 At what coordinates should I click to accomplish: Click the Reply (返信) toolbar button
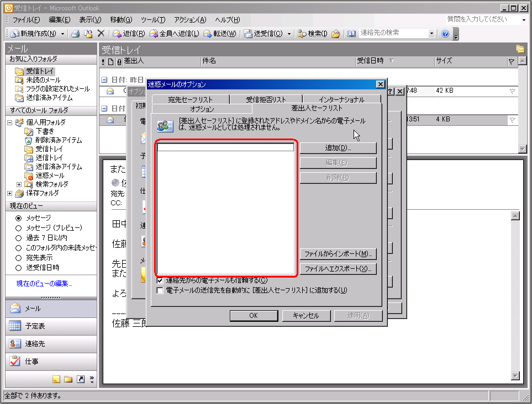[129, 34]
